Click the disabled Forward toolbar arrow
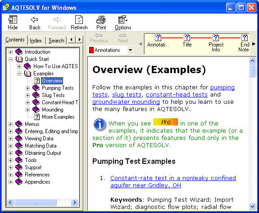The height and width of the screenshot is (213, 259). tap(57, 20)
